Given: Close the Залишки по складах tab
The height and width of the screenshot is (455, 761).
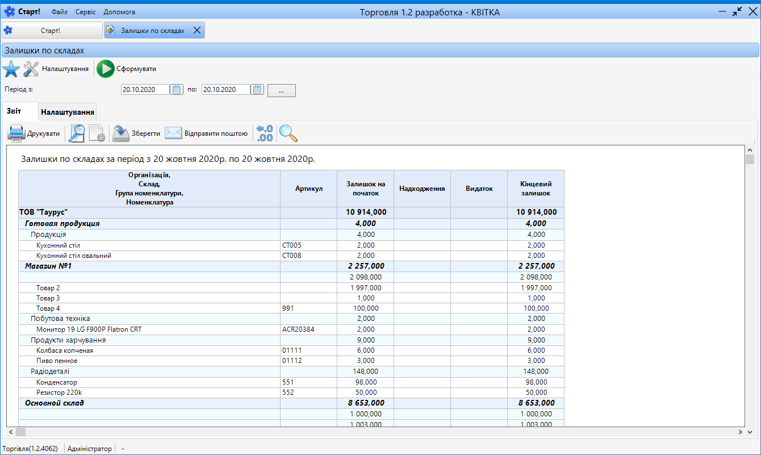Looking at the screenshot, I should [196, 30].
